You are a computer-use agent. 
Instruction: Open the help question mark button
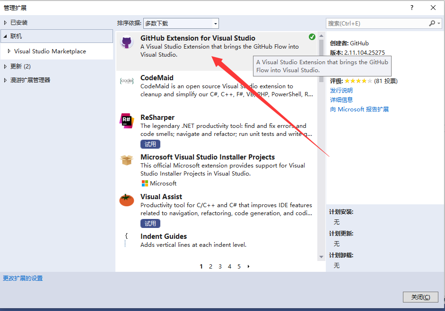click(x=412, y=8)
